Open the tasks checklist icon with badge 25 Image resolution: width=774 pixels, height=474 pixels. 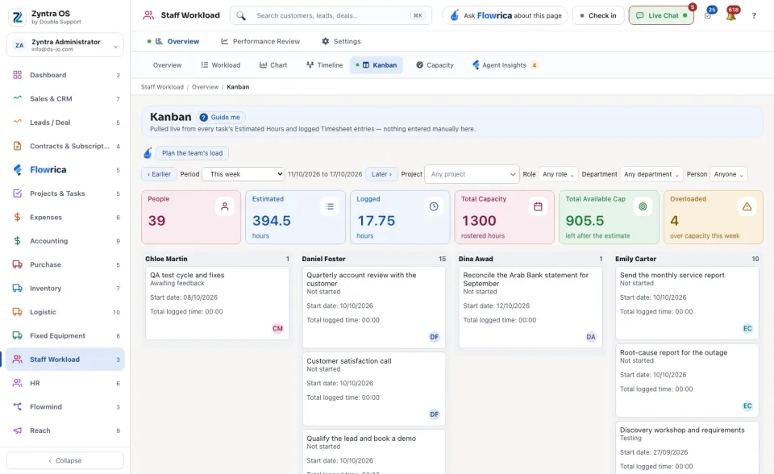point(708,15)
